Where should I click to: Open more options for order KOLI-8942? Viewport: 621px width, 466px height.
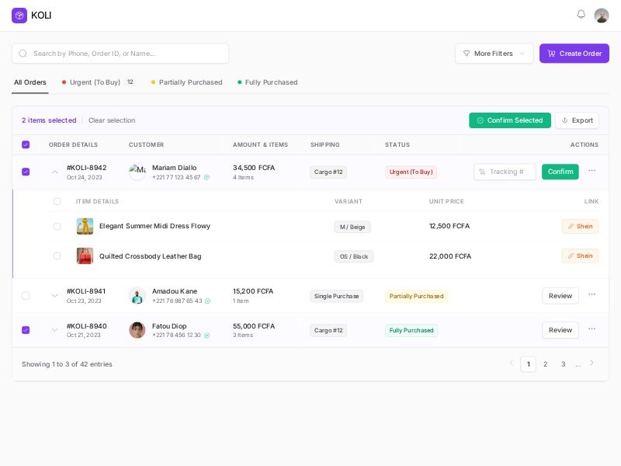point(592,171)
